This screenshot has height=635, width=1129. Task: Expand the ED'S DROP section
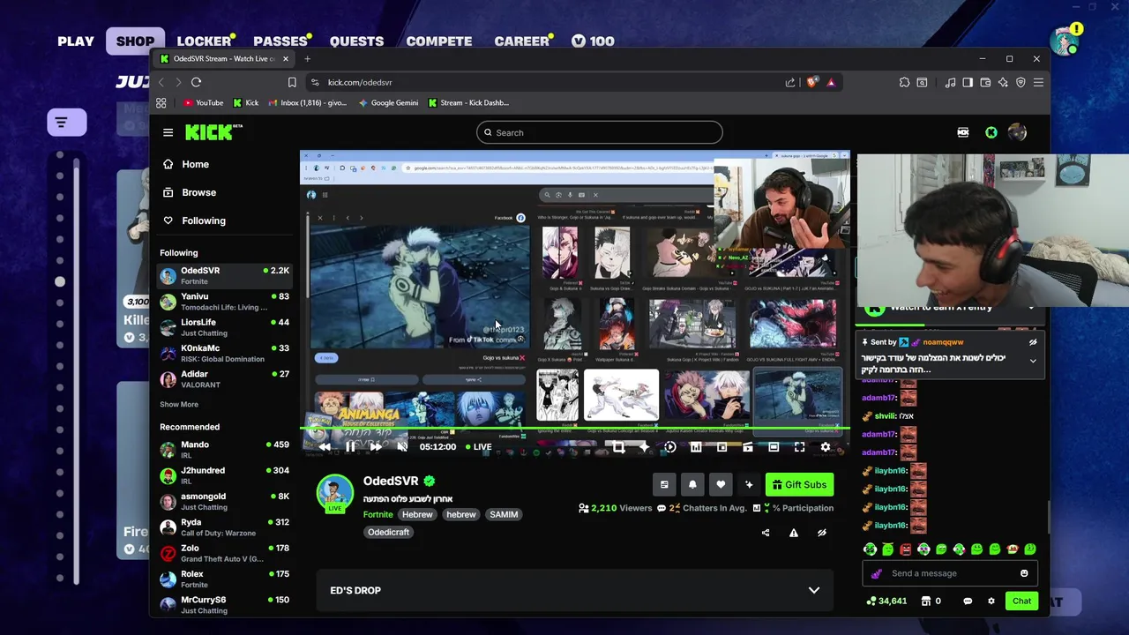(x=574, y=590)
